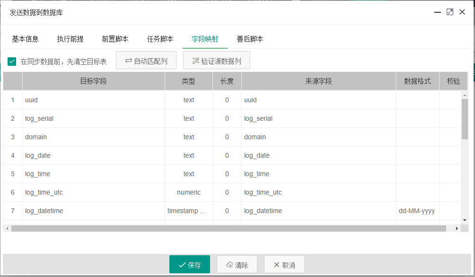Click the length 0 cell of log_datetime row
The image size is (475, 277).
pyautogui.click(x=227, y=211)
